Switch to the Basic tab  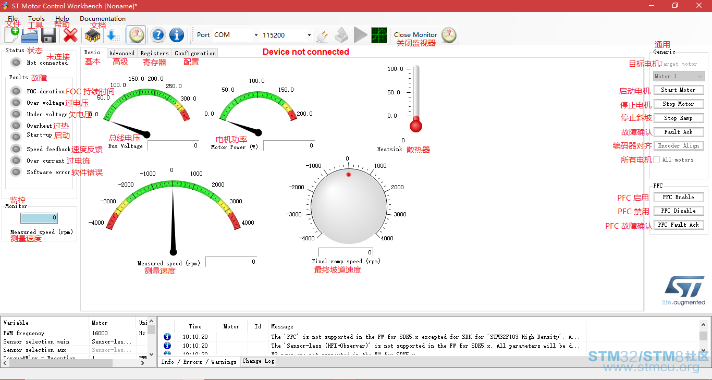93,52
